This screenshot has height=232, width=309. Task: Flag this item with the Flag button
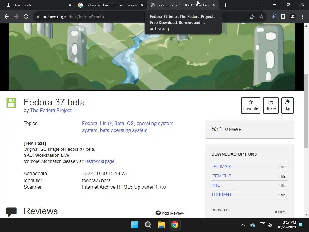point(287,105)
